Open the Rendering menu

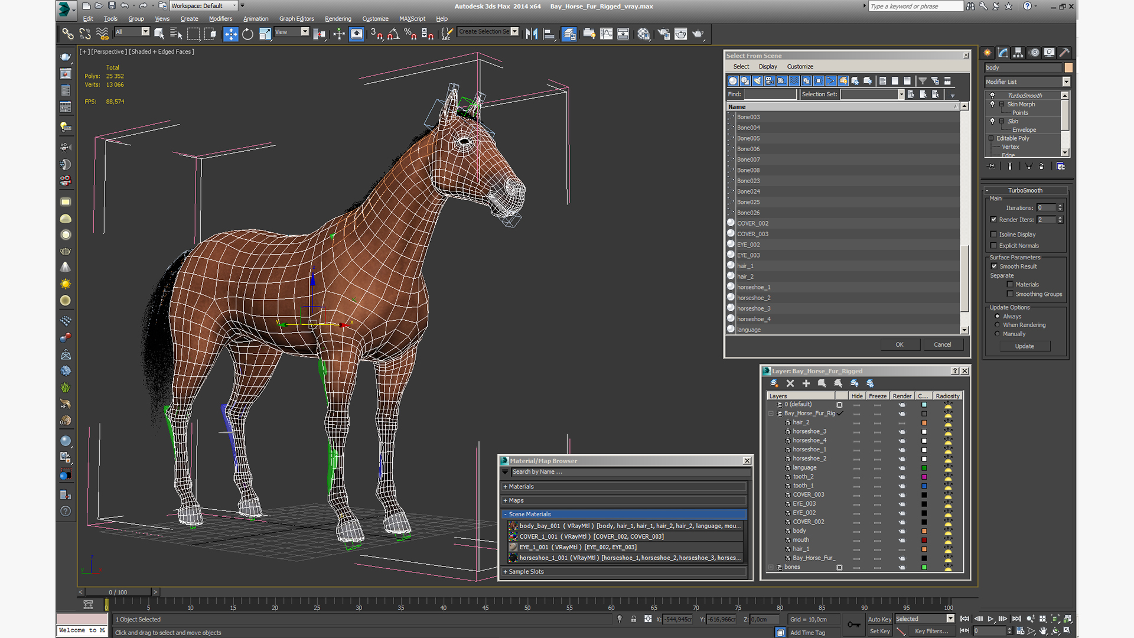(338, 18)
